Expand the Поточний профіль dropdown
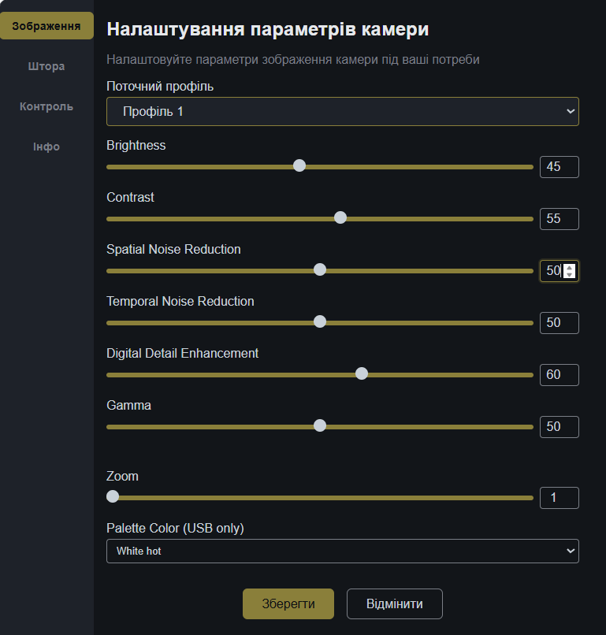606x635 pixels. (x=342, y=112)
